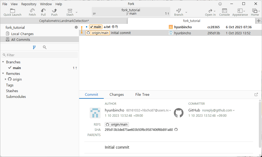
Task: Open Local Changes in sidebar
Action: click(40, 34)
